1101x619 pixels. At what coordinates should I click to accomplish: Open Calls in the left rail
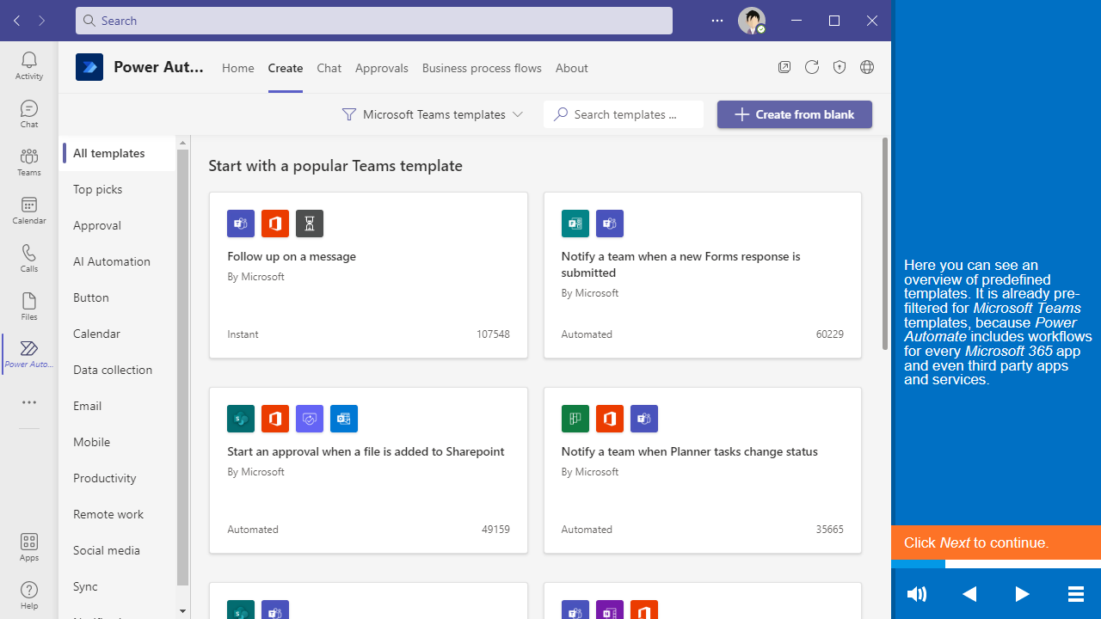(x=29, y=258)
